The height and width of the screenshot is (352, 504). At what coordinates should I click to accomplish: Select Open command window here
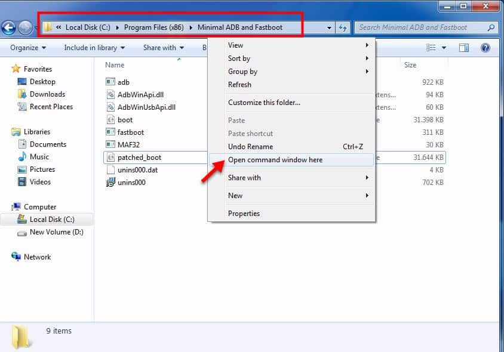pyautogui.click(x=291, y=160)
